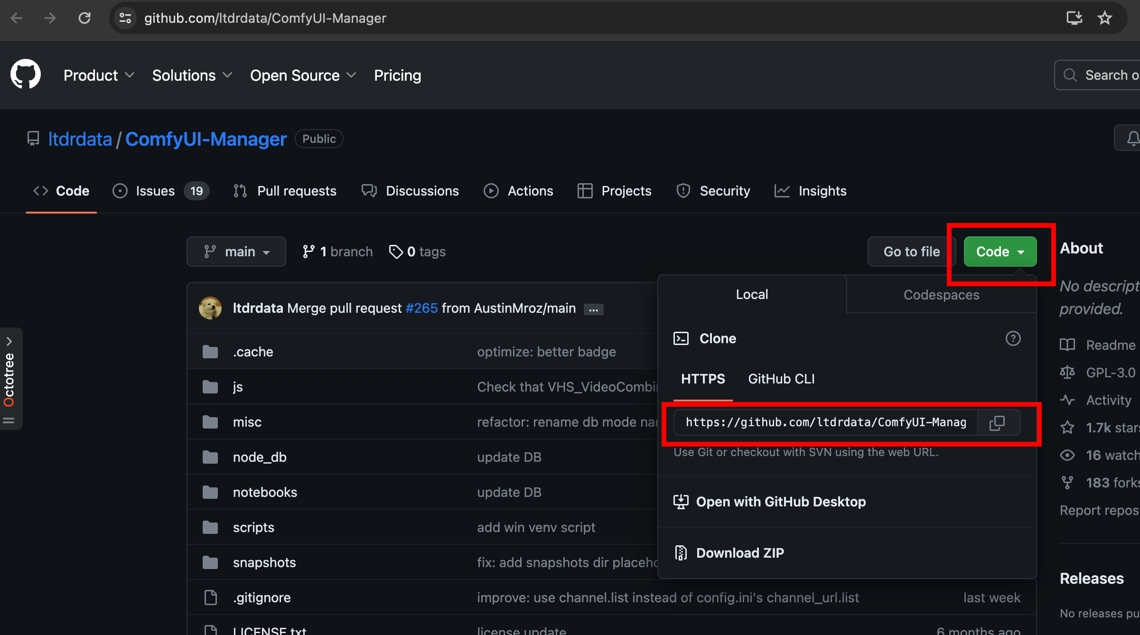Viewport: 1140px width, 635px height.
Task: Click Download ZIP
Action: 739,553
